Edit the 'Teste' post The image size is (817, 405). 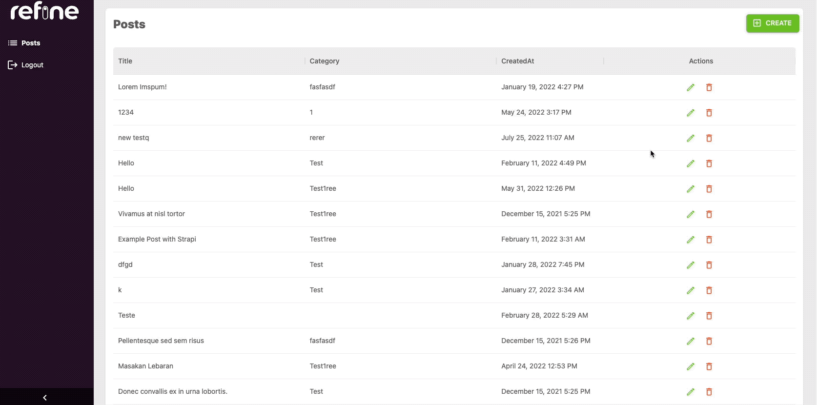pyautogui.click(x=690, y=316)
